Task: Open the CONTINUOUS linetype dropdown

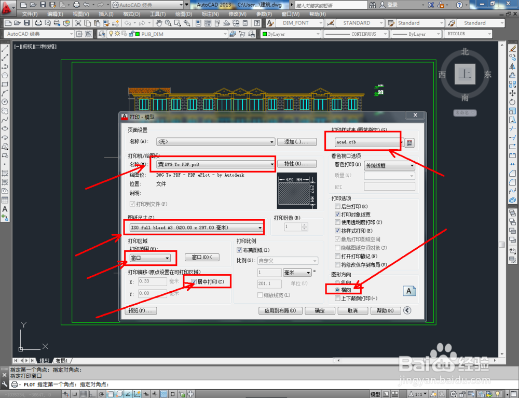Action: point(356,34)
